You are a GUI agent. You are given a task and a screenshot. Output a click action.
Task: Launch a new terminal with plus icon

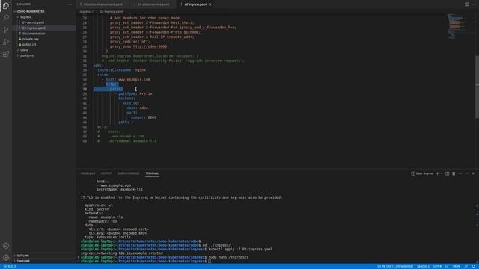coord(437,173)
